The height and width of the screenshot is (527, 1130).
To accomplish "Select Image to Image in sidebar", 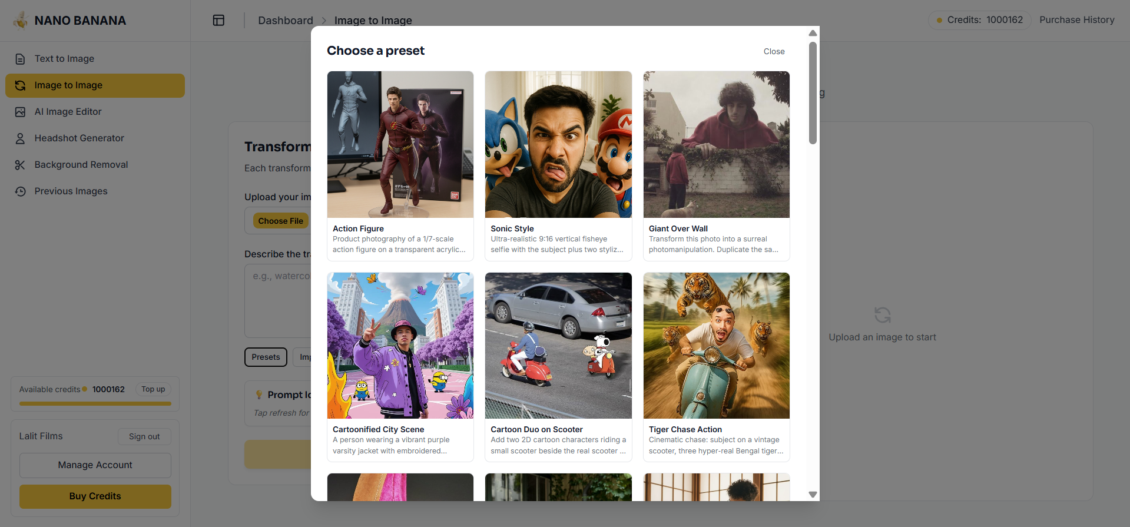I will pos(95,85).
